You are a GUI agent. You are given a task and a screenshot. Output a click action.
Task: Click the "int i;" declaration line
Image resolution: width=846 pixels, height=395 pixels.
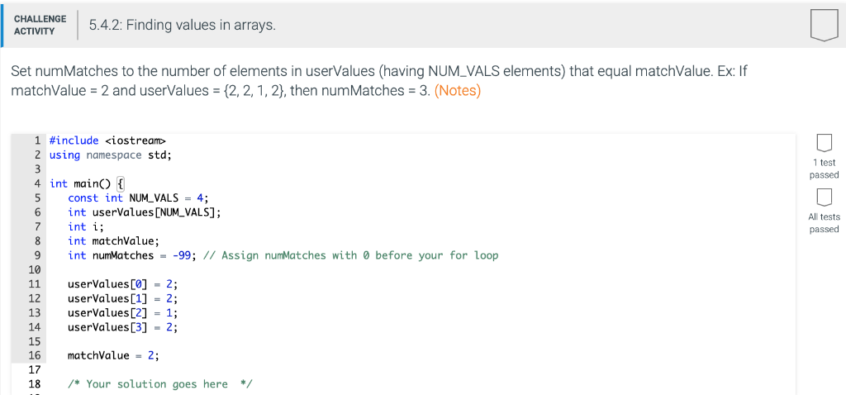click(86, 226)
